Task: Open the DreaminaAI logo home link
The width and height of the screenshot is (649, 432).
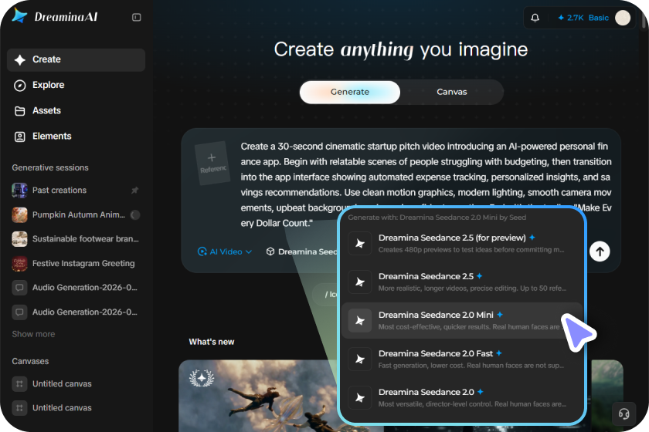Action: tap(55, 16)
